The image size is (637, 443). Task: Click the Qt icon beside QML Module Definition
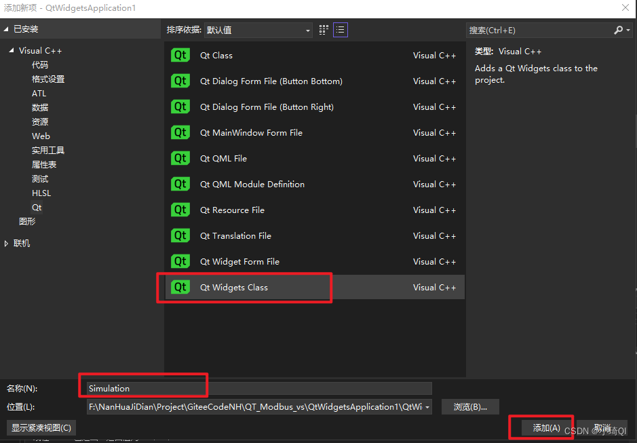(x=180, y=184)
